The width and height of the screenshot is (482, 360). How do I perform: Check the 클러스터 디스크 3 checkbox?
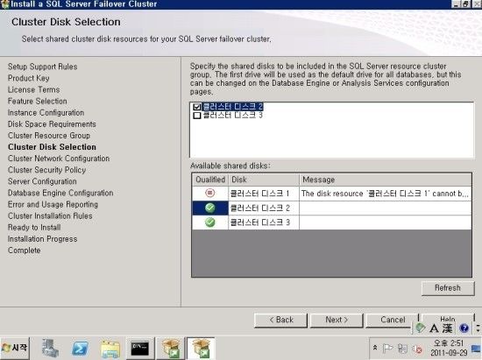196,116
